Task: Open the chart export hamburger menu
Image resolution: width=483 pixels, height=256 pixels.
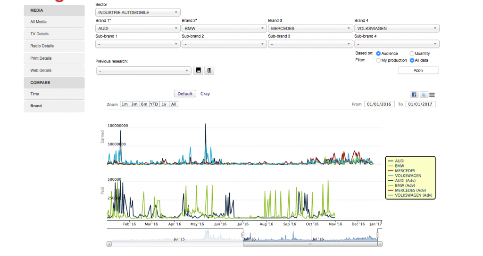Action: pyautogui.click(x=432, y=95)
